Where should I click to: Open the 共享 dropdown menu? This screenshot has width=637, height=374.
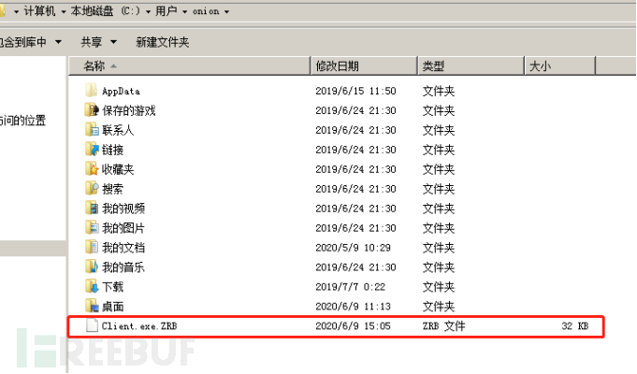[x=98, y=42]
